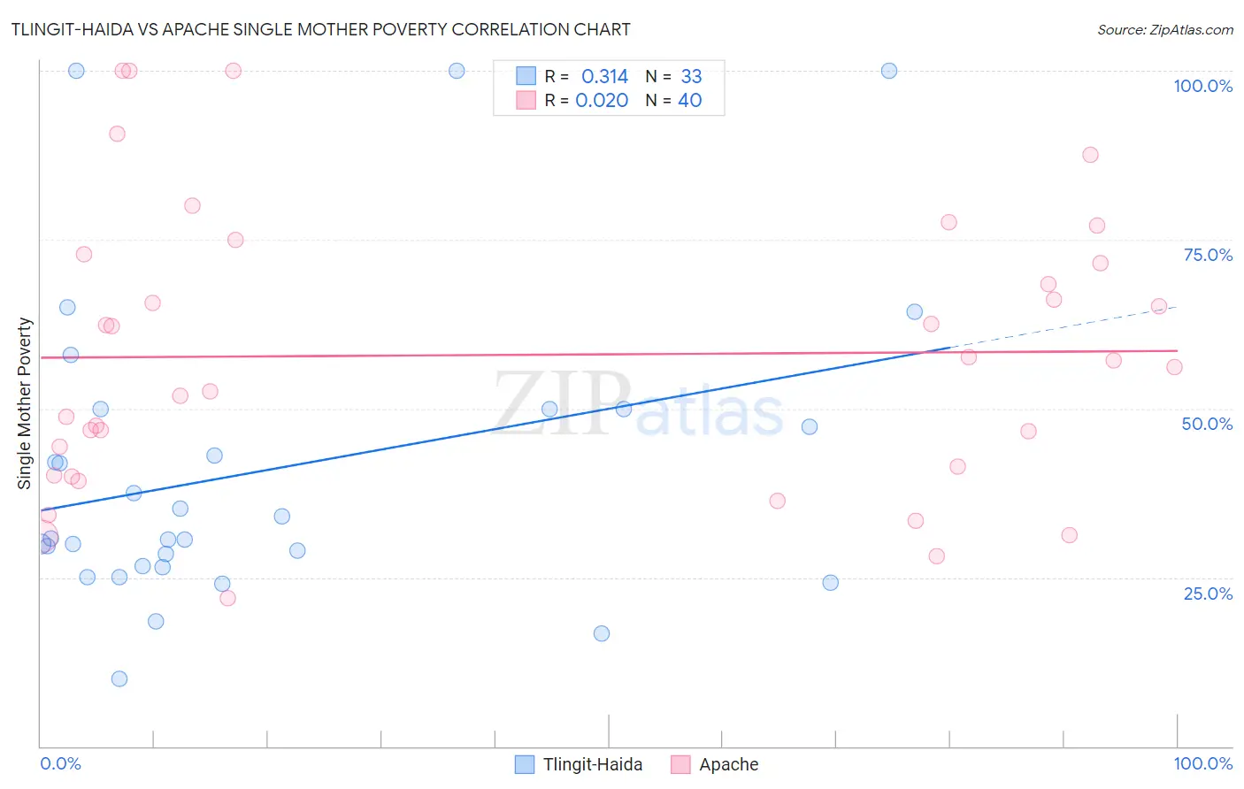
Task: Click the Apache pink legend swatch at bottom
Action: coord(680,764)
